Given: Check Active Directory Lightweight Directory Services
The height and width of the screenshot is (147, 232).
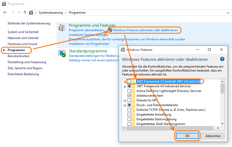Looking at the screenshot, I should (x=129, y=91).
